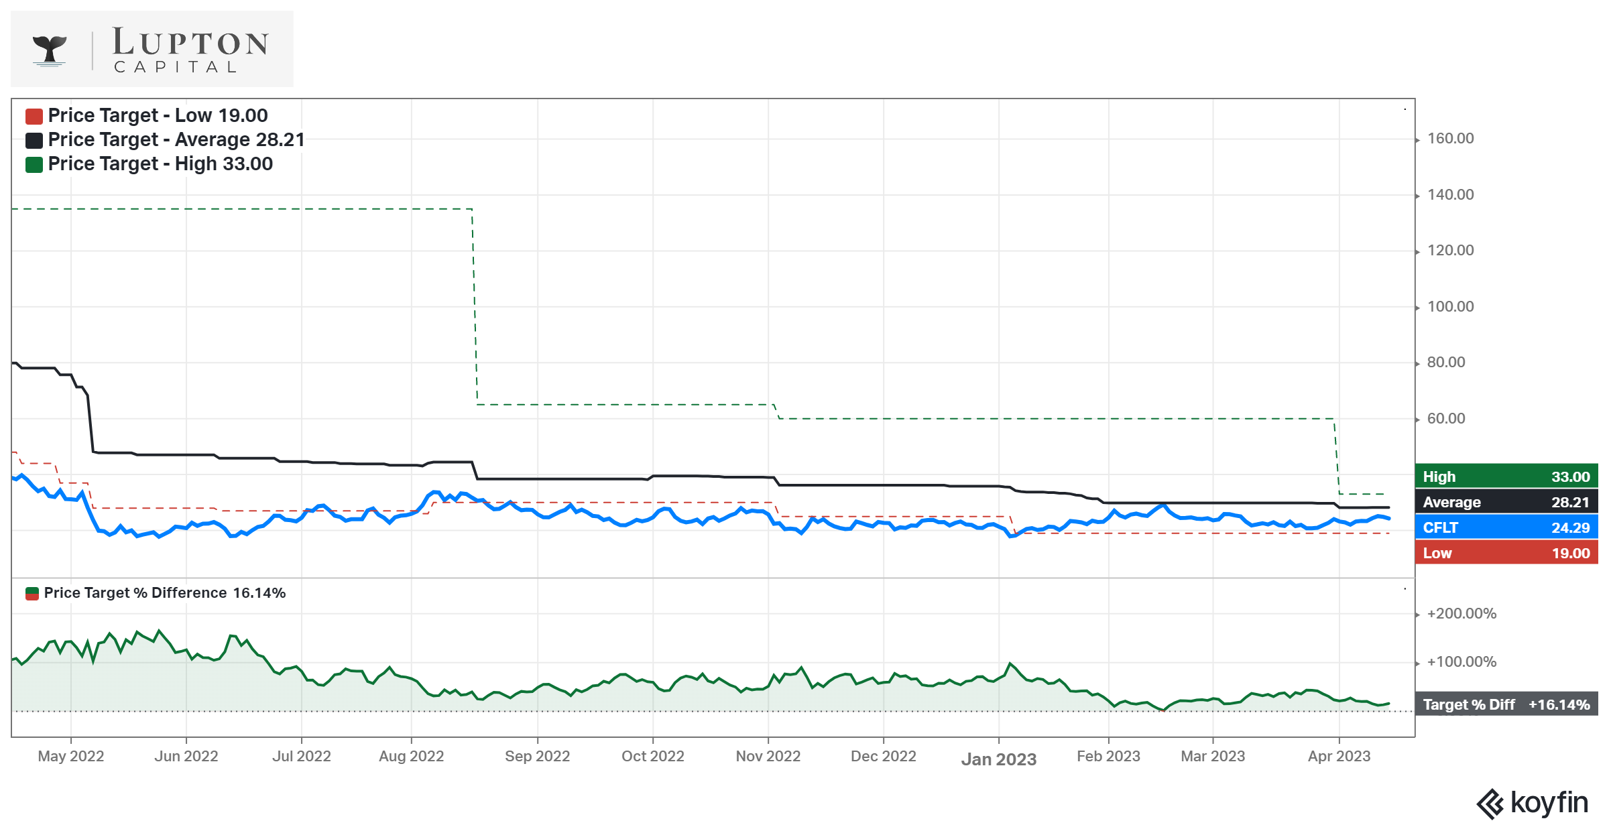
Task: Toggle the Price Target Low 19.00 series
Action: click(x=158, y=115)
